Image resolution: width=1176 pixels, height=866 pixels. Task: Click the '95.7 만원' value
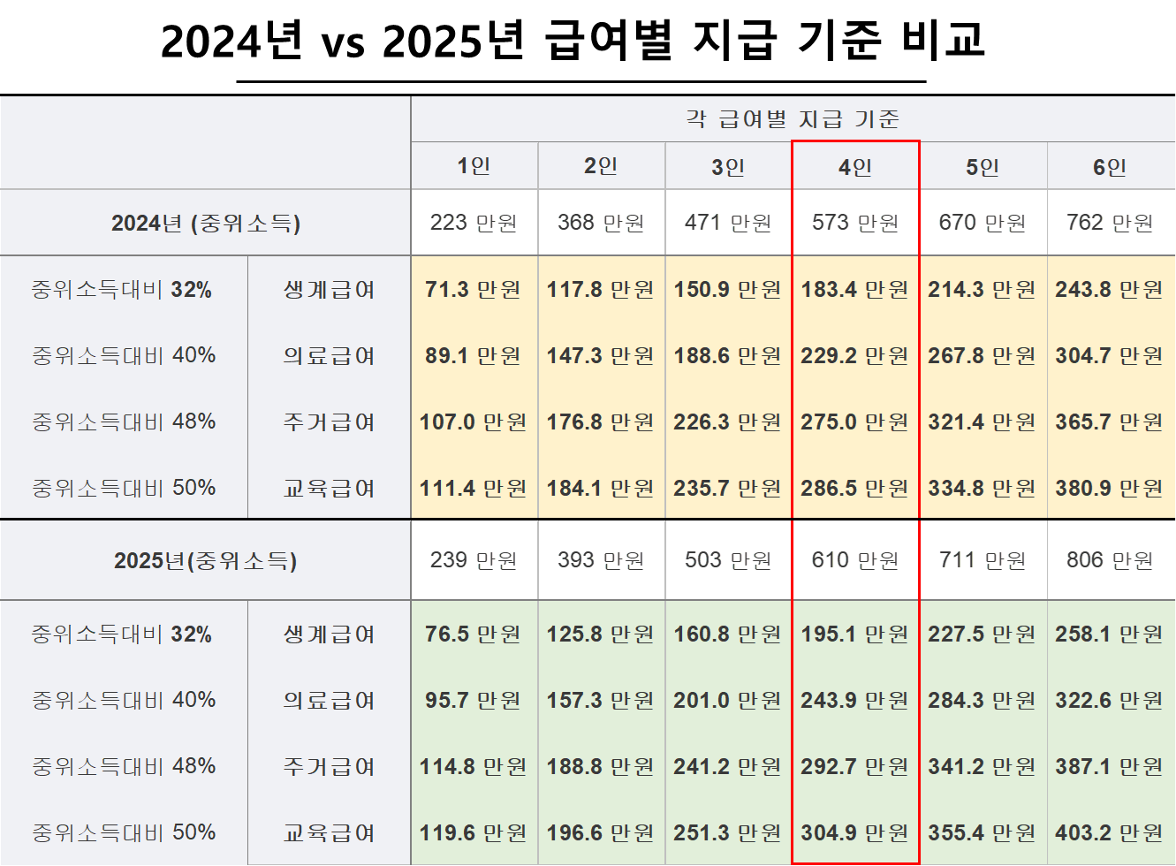pyautogui.click(x=474, y=701)
